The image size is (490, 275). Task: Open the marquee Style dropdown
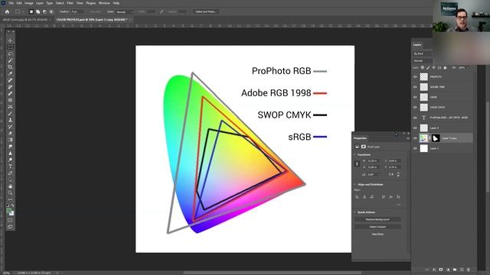click(125, 11)
